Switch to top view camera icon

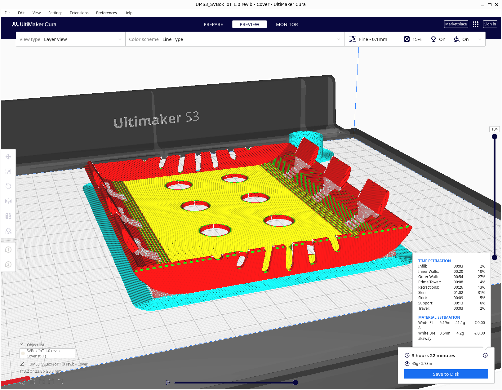coord(42,382)
